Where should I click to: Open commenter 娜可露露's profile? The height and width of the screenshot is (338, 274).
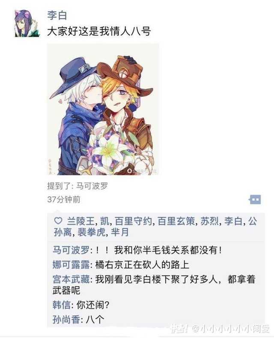click(71, 265)
